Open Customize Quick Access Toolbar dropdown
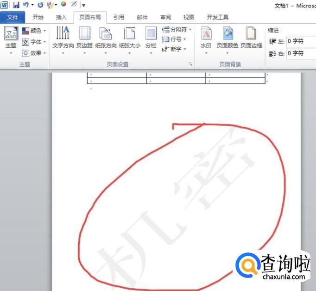Image resolution: width=316 pixels, height=291 pixels. [84, 5]
